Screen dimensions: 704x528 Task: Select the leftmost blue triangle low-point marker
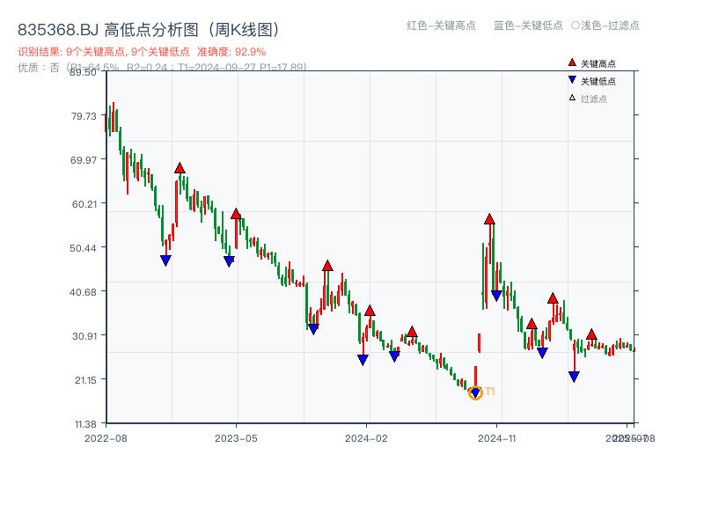pos(165,259)
